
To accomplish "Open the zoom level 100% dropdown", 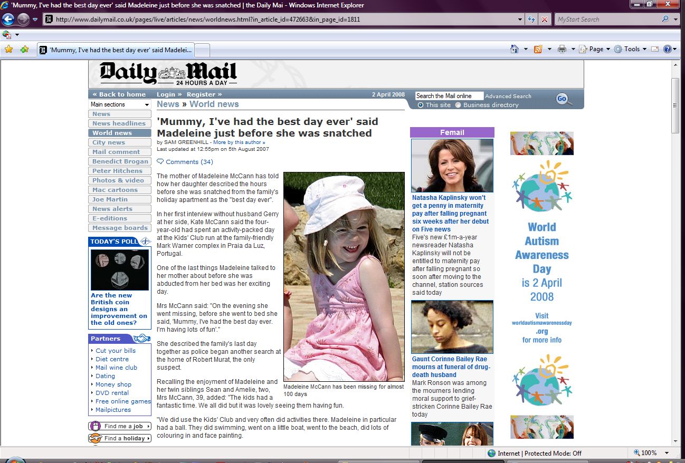I will tap(667, 453).
